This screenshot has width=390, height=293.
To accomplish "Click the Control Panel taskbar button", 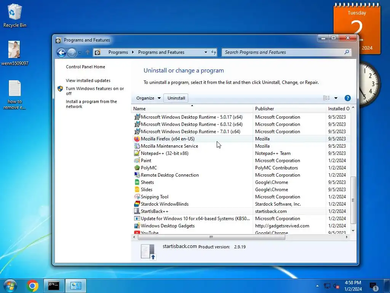I will pyautogui.click(x=76, y=286).
